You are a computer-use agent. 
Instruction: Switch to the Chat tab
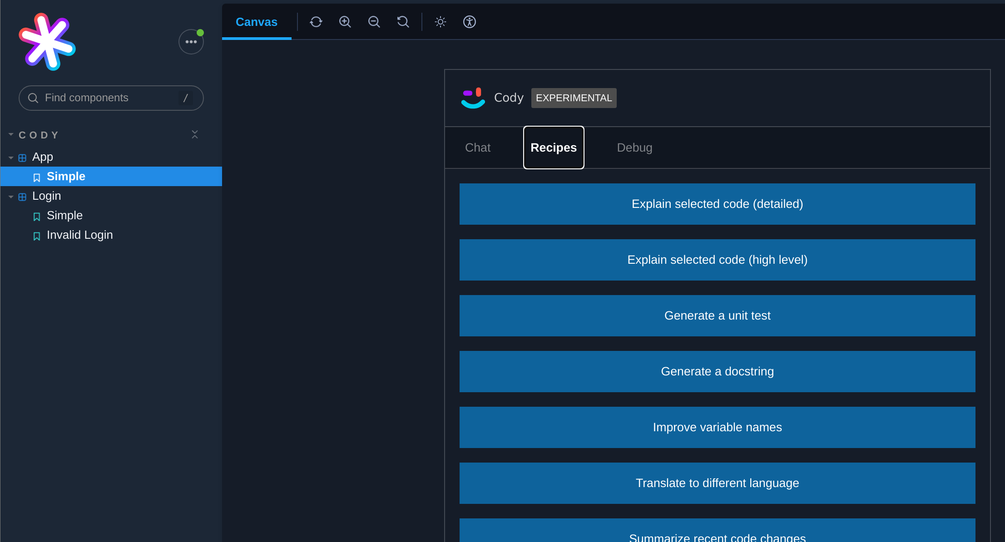pos(478,148)
